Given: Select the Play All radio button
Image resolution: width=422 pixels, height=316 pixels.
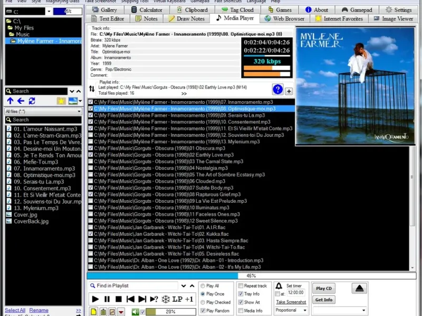Looking at the screenshot, I should [203, 286].
